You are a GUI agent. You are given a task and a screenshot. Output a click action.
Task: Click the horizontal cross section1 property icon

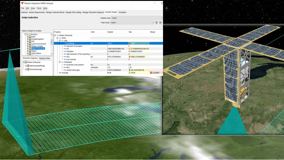pyautogui.click(x=65, y=65)
